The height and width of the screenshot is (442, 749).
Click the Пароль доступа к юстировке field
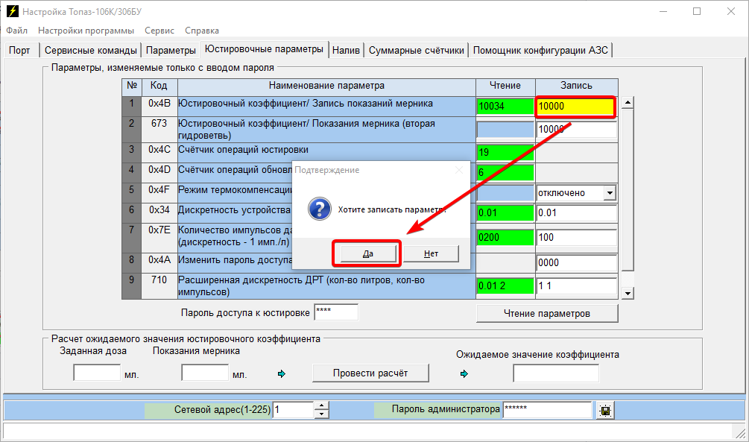pyautogui.click(x=336, y=312)
